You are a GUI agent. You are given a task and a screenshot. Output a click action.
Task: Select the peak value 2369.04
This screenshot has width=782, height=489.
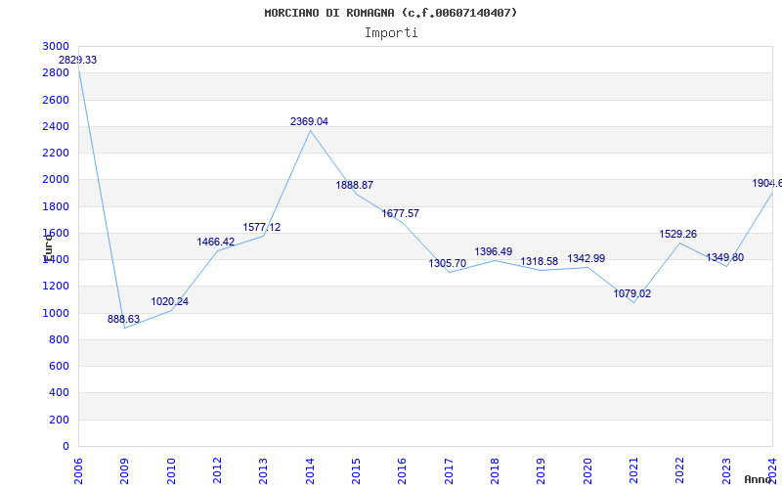pos(309,121)
